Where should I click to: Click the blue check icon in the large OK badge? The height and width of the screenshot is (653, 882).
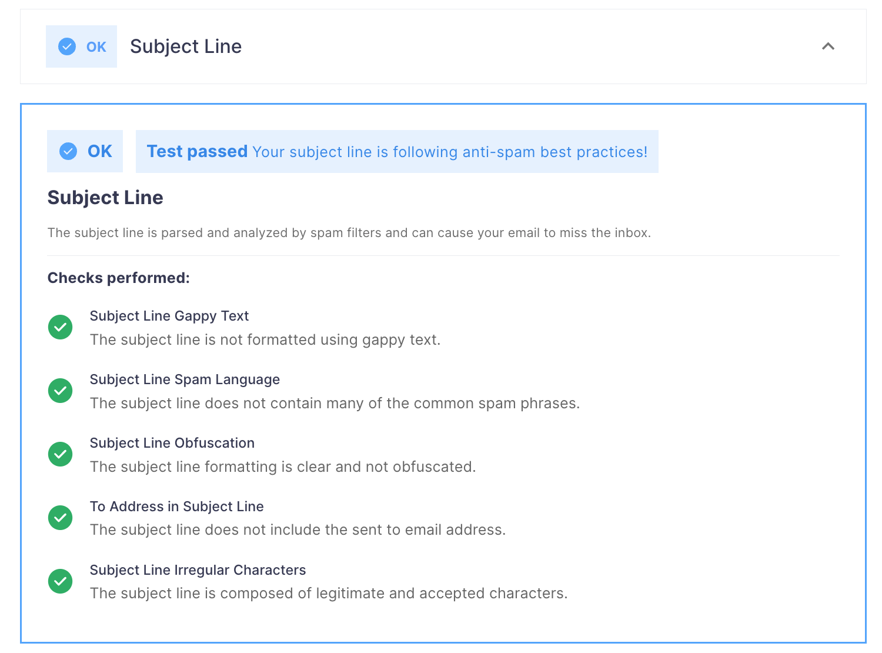[x=68, y=151]
